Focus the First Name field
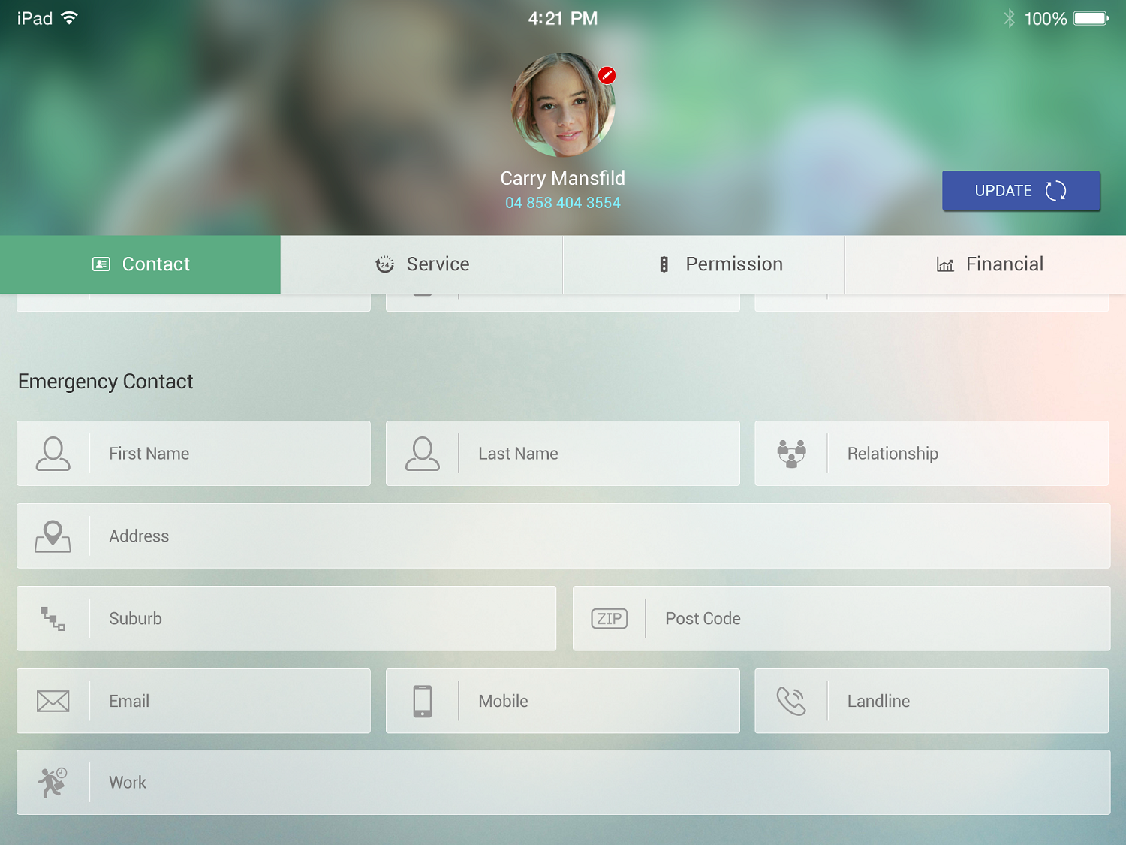Screen dimensions: 1126x845 [194, 454]
